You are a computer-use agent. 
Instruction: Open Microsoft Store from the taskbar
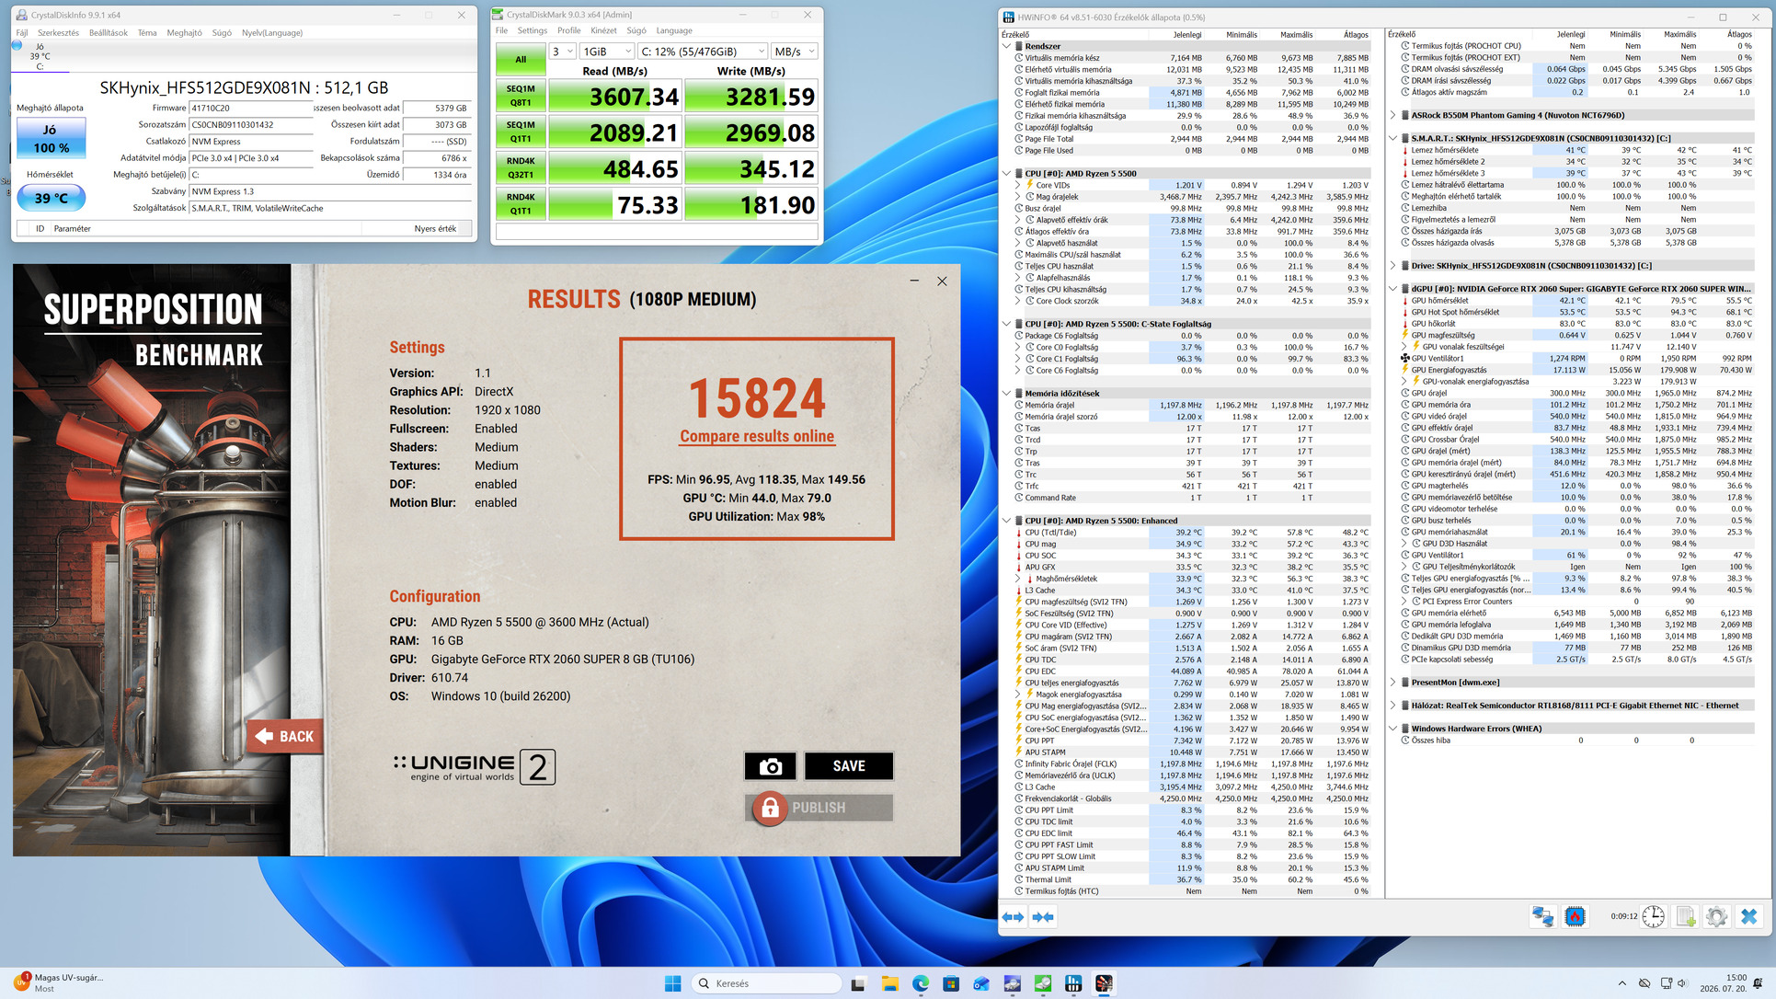tap(951, 983)
